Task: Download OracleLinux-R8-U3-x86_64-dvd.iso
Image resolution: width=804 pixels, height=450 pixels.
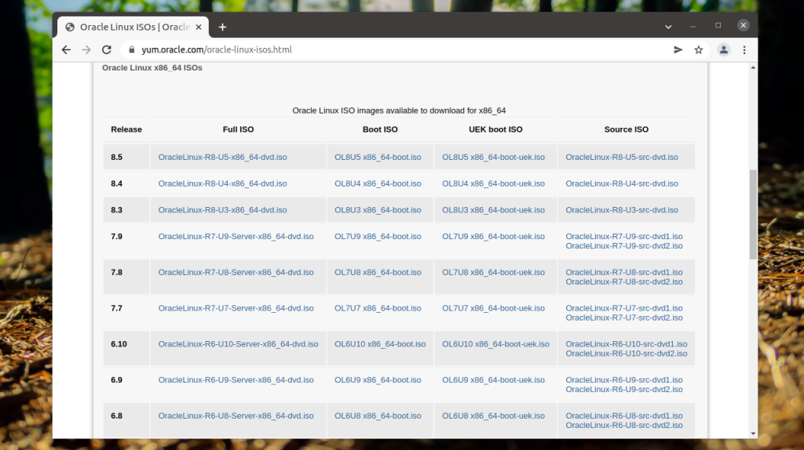Action: pos(222,210)
